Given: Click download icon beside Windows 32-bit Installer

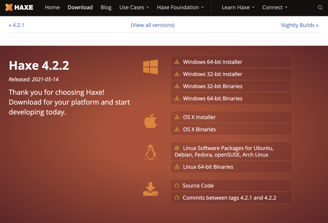Looking at the screenshot, I should click(x=177, y=73).
